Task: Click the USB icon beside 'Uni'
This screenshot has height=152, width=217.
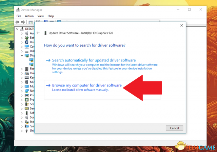Action: [26, 130]
